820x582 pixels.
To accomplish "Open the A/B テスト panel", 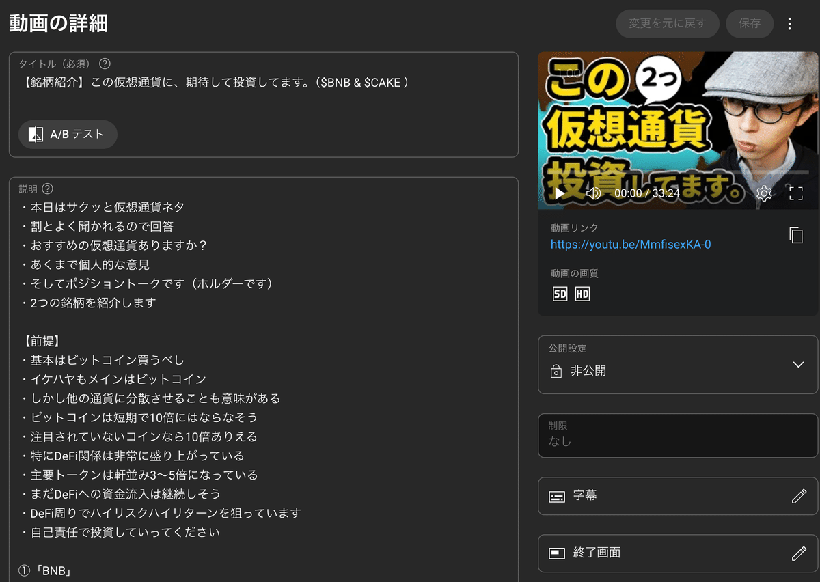I will (x=67, y=134).
